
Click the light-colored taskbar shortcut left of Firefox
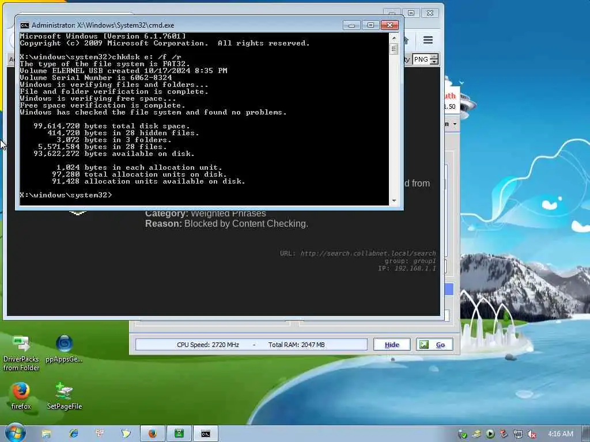(126, 433)
